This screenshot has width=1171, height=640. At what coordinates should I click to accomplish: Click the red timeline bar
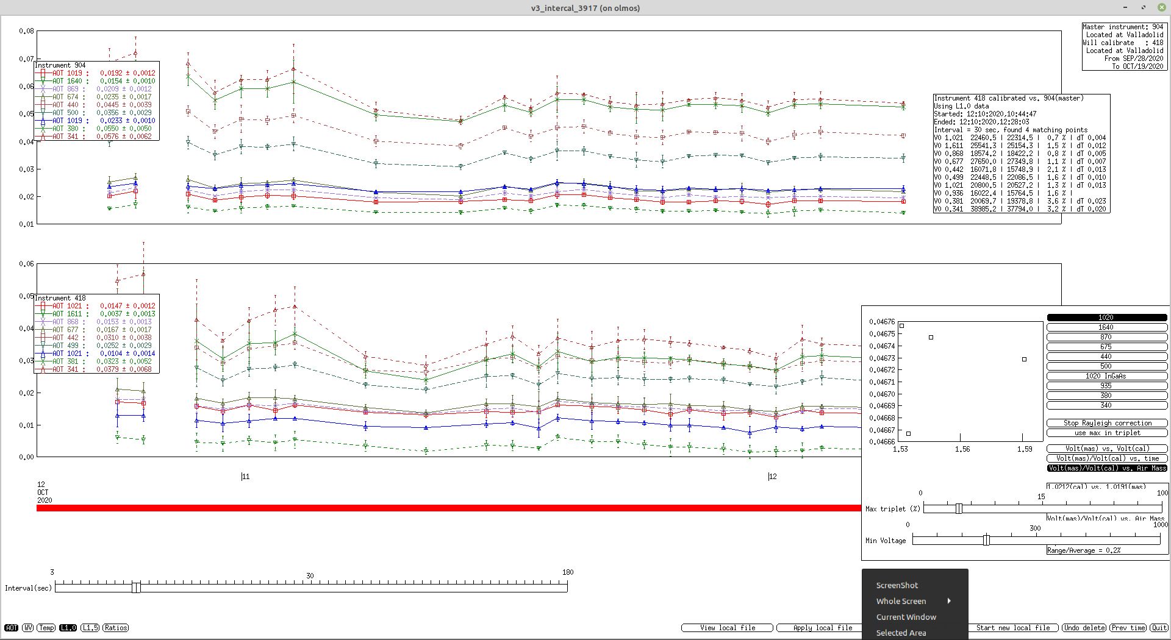[448, 508]
